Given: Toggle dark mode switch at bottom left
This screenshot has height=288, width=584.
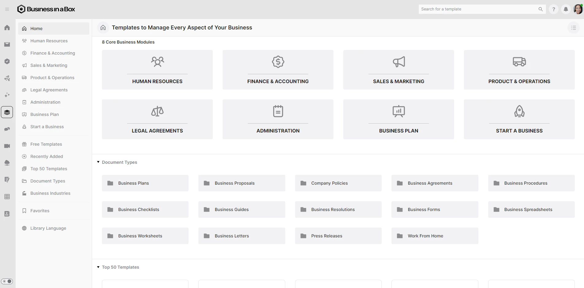Looking at the screenshot, I should tap(7, 281).
